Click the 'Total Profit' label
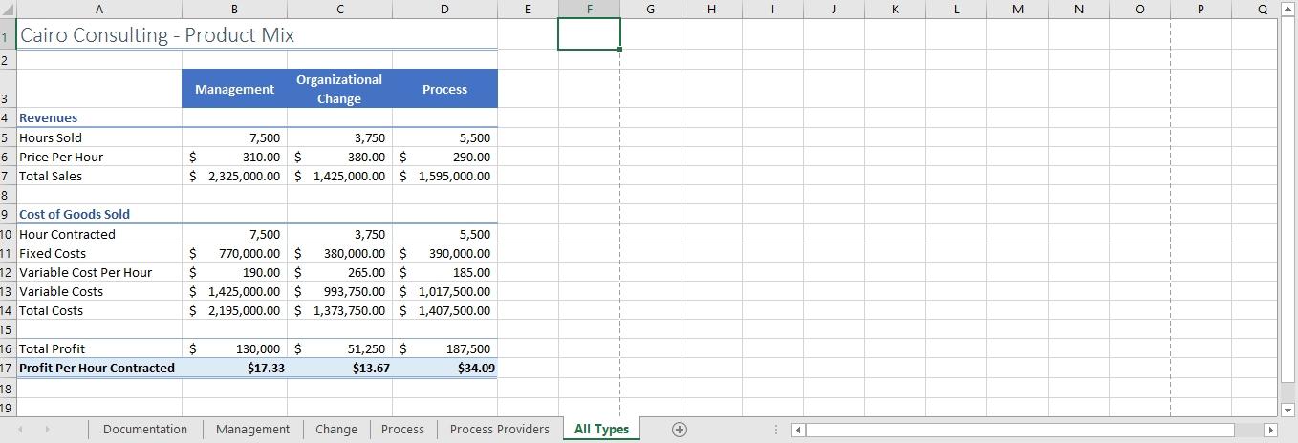Viewport: 1298px width, 443px height. pos(53,348)
